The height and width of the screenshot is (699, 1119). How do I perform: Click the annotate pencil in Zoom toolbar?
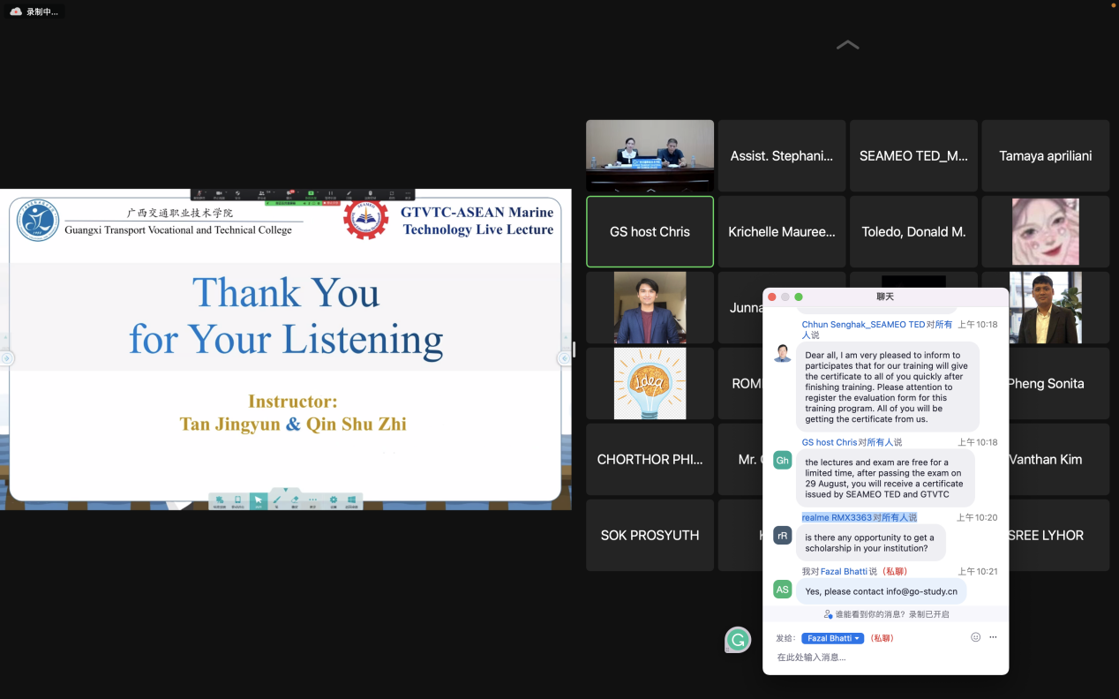(x=349, y=194)
